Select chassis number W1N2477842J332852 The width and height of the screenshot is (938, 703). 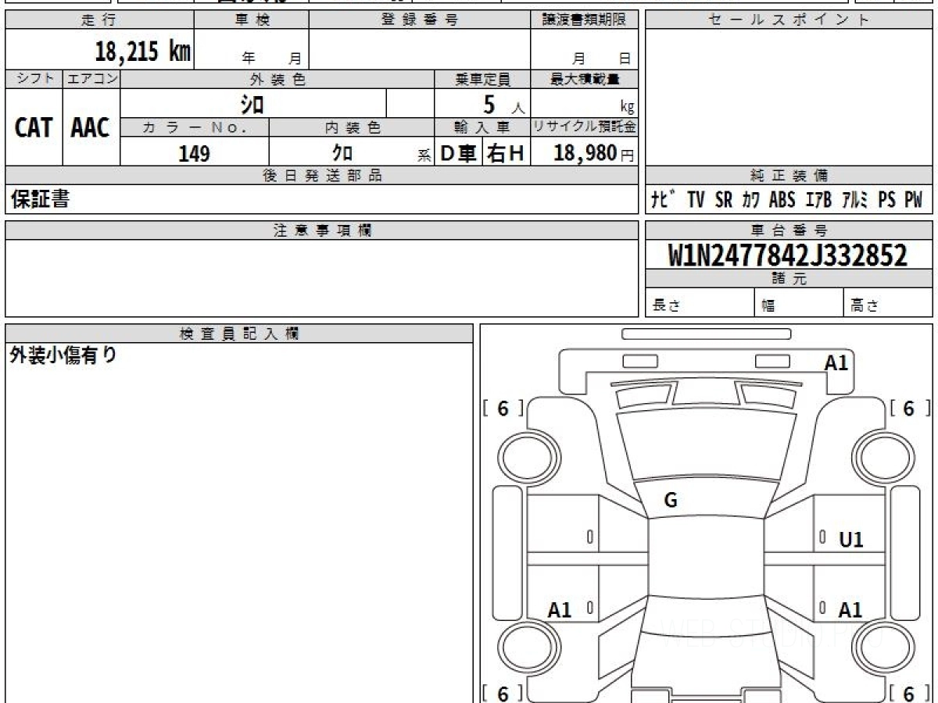[788, 255]
